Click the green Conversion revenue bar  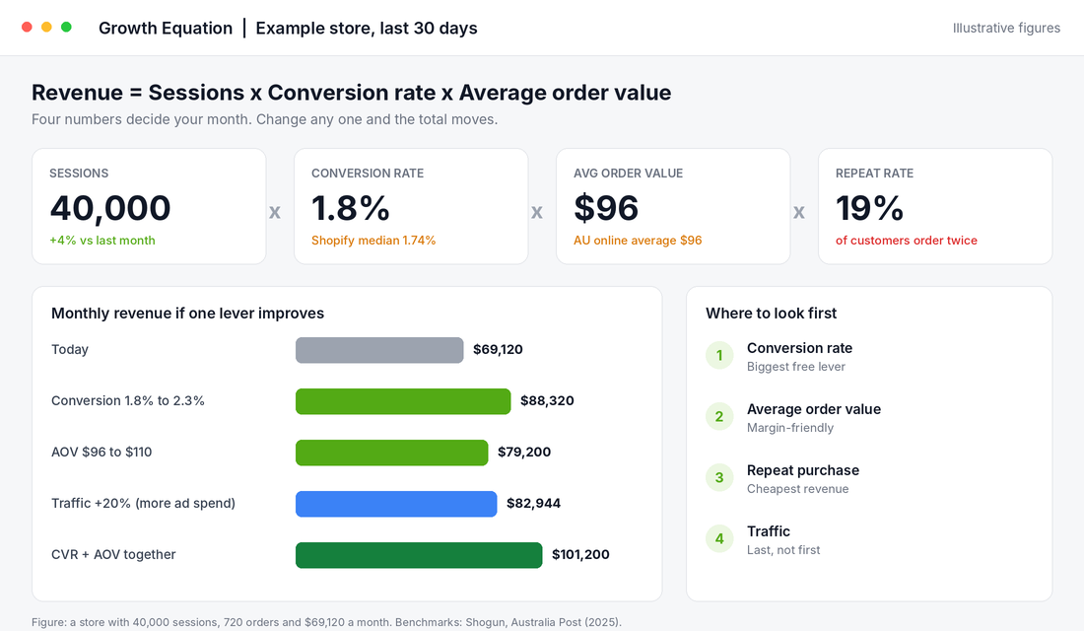(403, 401)
